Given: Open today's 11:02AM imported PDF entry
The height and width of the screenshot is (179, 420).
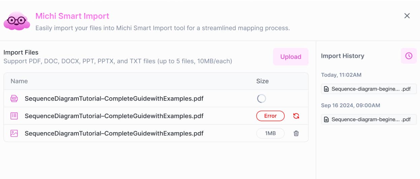Looking at the screenshot, I should (x=369, y=89).
